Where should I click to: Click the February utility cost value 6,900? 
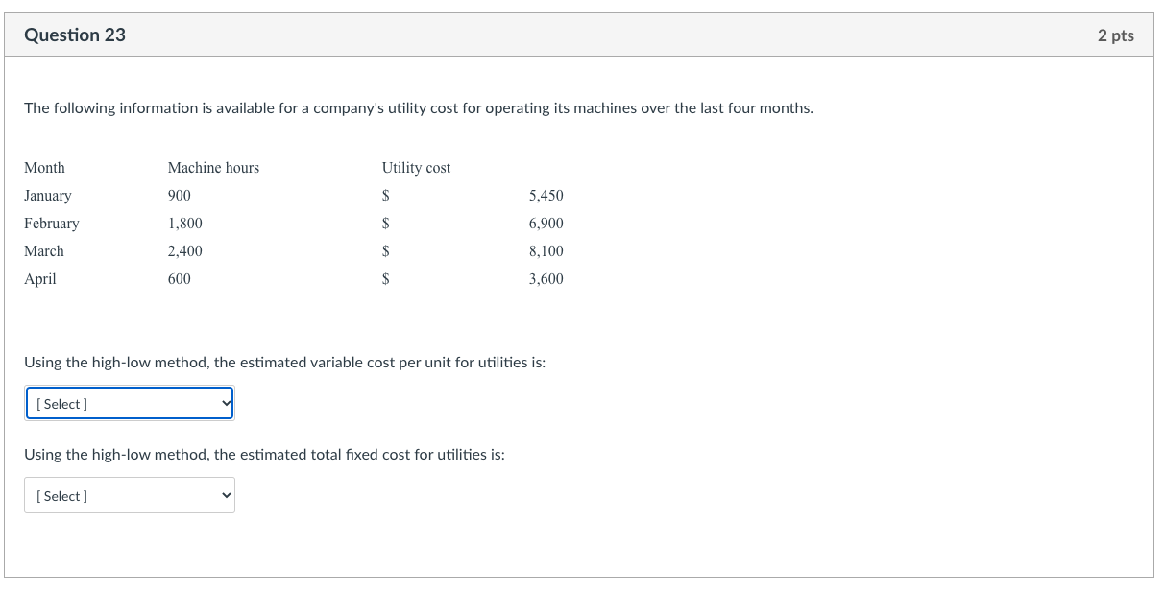pyautogui.click(x=546, y=223)
